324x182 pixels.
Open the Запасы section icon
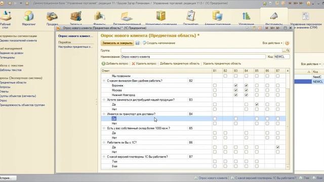76,16
